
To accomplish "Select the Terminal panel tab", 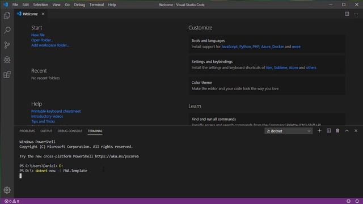I will [95, 131].
